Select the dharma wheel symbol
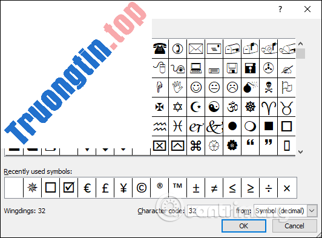 (x=250, y=107)
